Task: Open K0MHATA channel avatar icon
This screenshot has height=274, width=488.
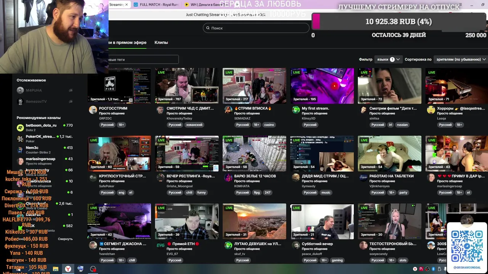Action: pos(228,178)
